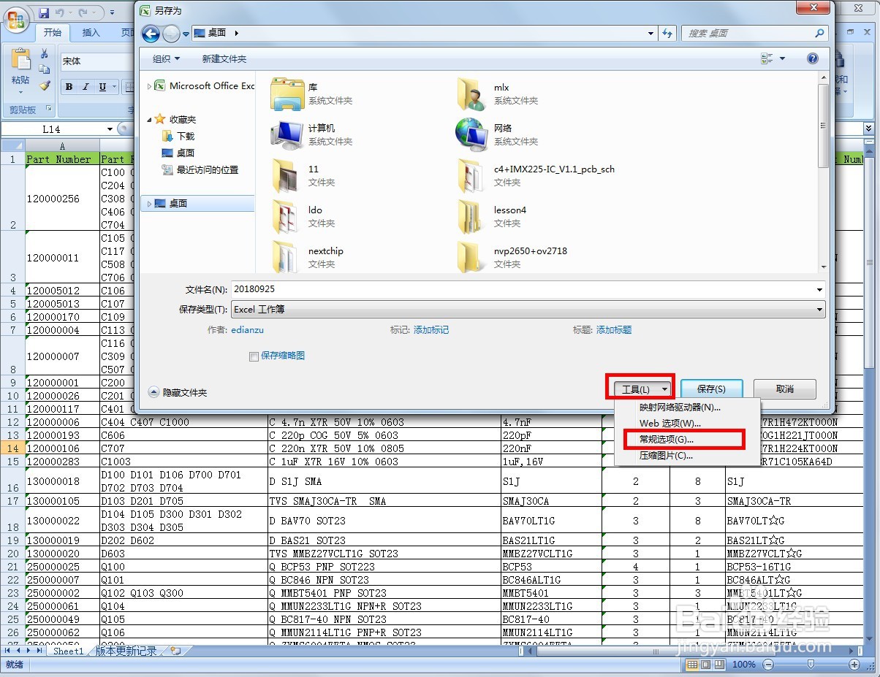Click the author name edianzu
The height and width of the screenshot is (677, 880).
[247, 330]
